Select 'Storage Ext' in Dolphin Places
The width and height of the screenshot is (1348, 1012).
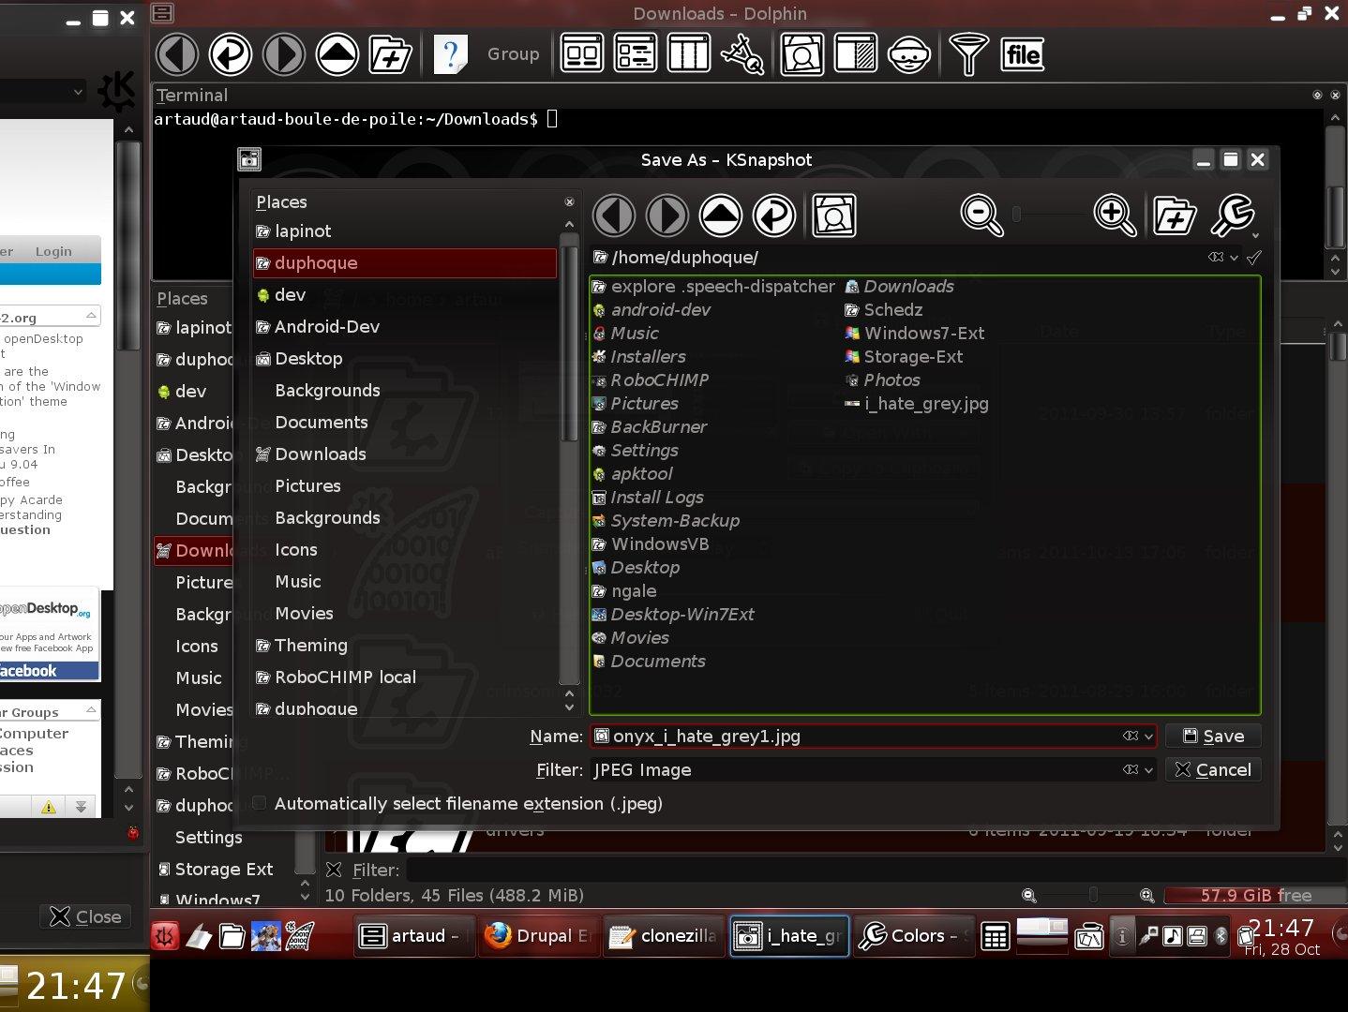[x=224, y=870]
